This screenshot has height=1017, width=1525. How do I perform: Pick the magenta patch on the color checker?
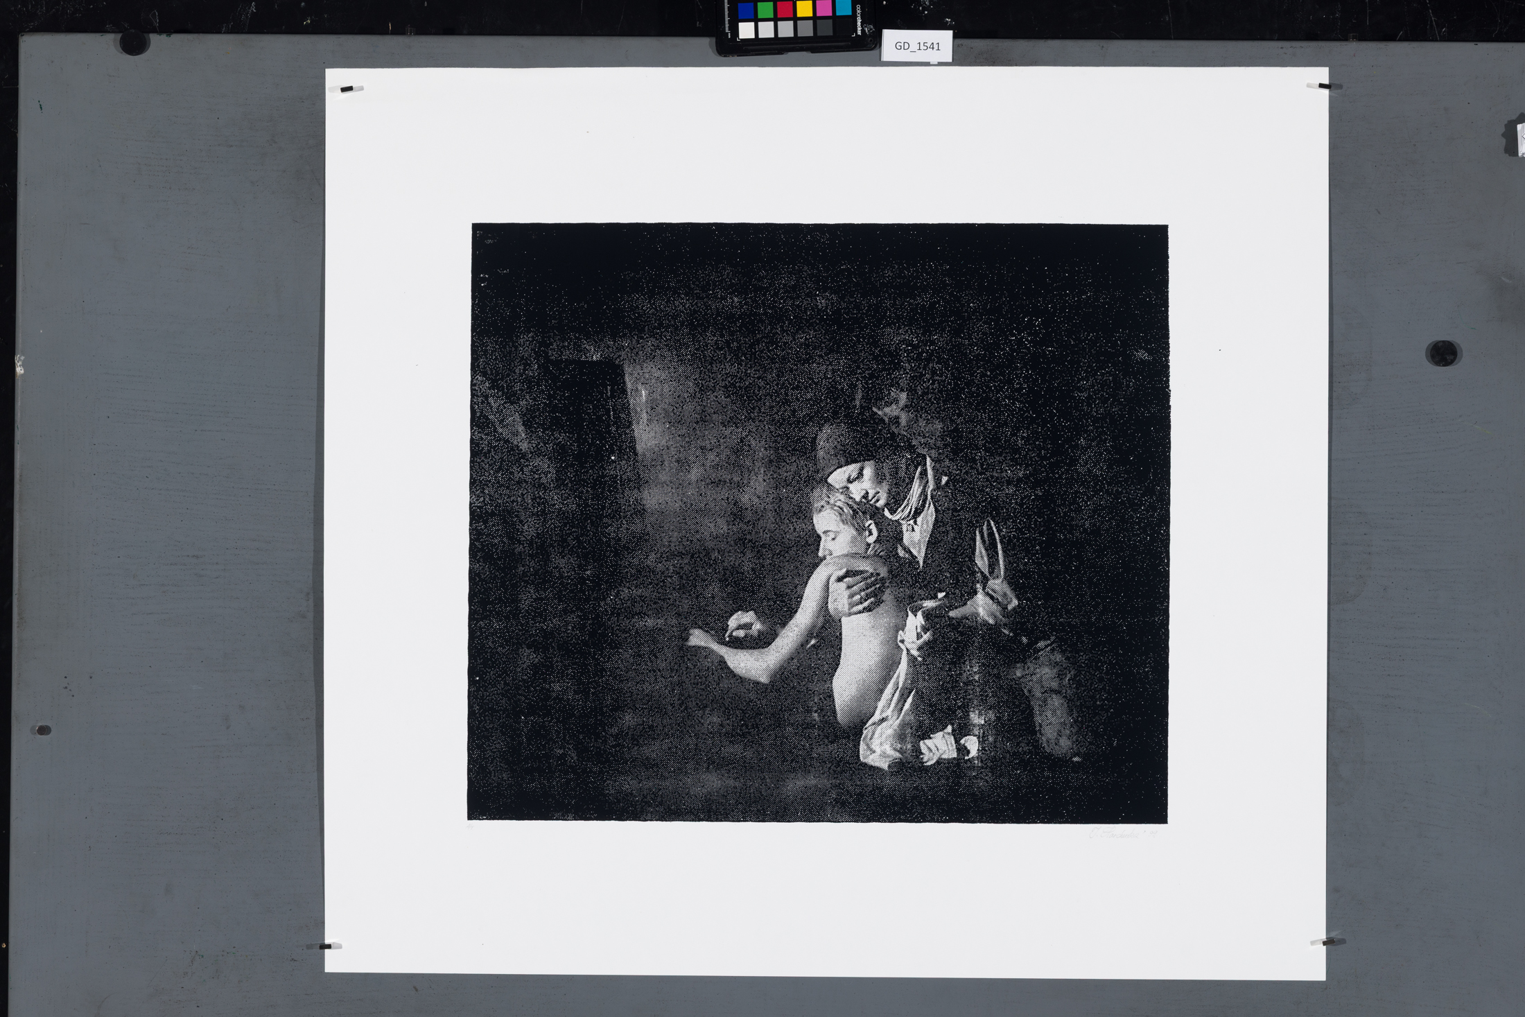pyautogui.click(x=824, y=8)
